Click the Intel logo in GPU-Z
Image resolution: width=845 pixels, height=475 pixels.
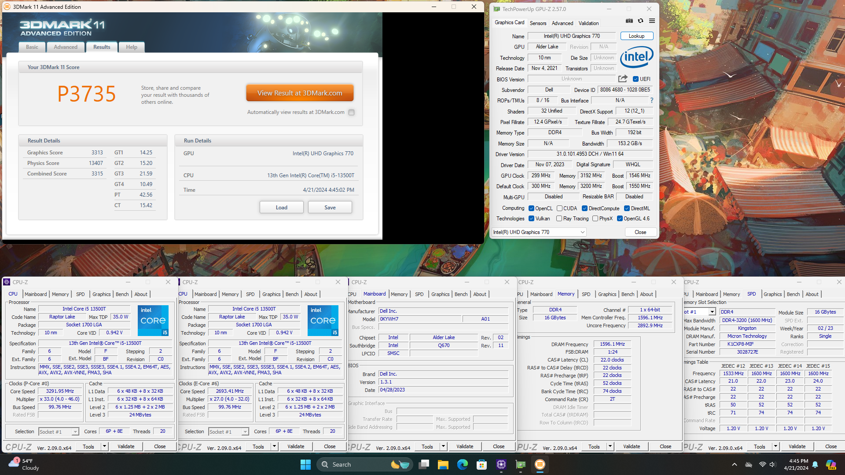tap(637, 57)
